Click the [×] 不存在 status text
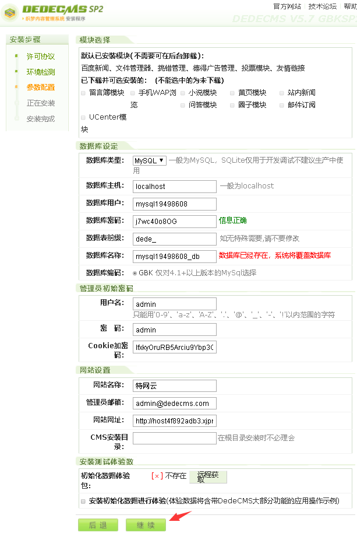 pyautogui.click(x=169, y=476)
